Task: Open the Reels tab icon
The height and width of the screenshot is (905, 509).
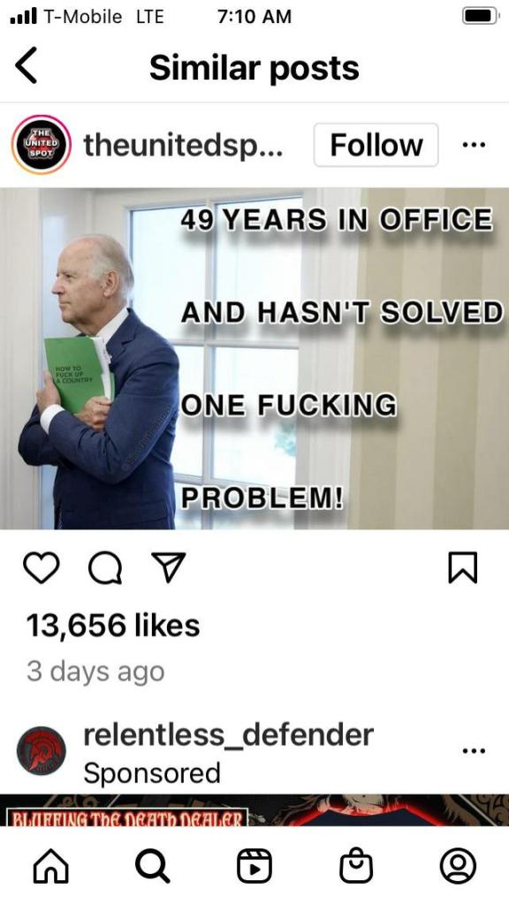Action: tap(254, 866)
